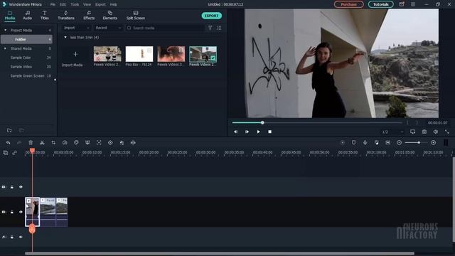The image size is (455, 256).
Task: Collapse the Project Media tree
Action: 5,30
